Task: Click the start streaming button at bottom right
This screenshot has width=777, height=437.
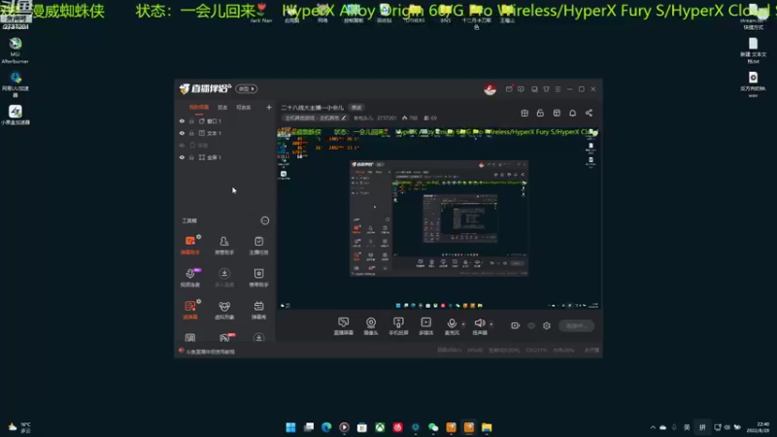Action: (x=576, y=325)
